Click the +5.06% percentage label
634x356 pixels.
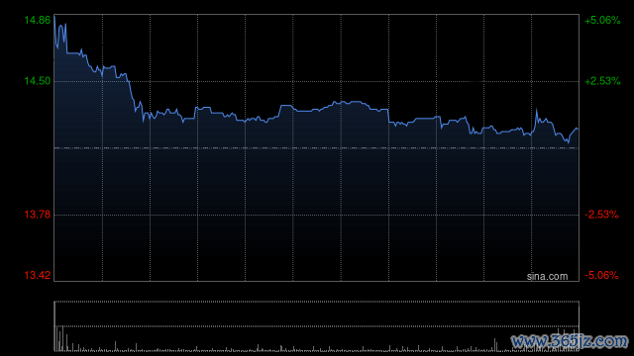602,20
